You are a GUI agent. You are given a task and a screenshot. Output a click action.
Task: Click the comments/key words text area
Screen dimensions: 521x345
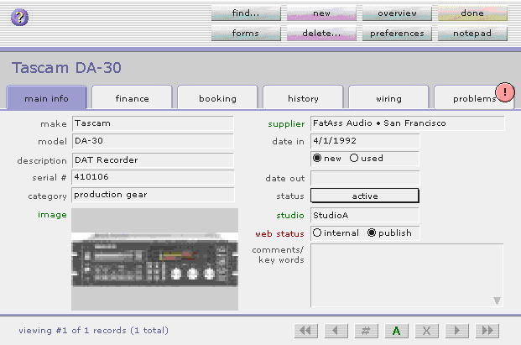(407, 275)
